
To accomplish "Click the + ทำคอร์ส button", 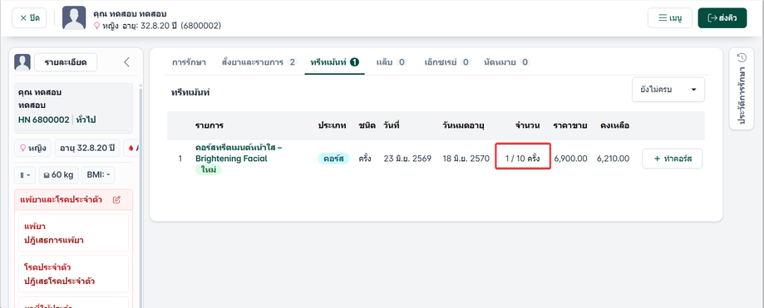I will tap(672, 159).
